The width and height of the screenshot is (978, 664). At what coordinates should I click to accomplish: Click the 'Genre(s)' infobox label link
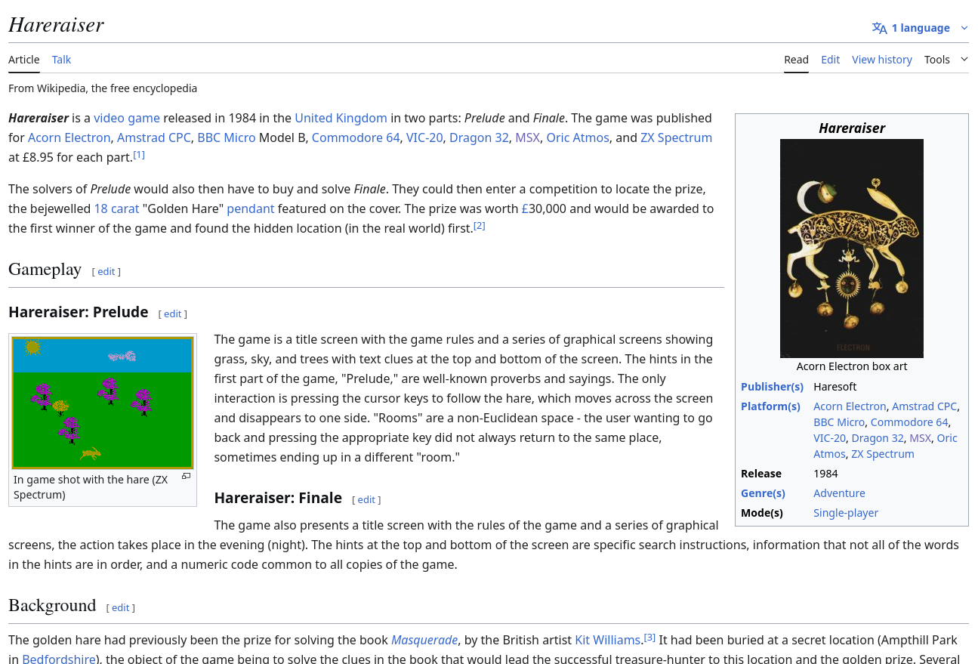(x=763, y=493)
